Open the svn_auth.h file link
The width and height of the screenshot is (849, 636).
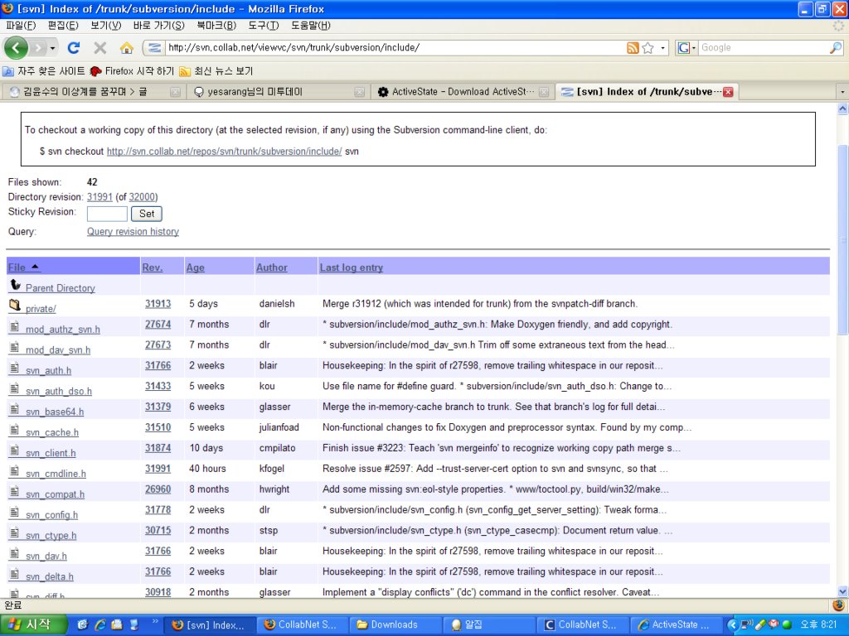click(x=48, y=370)
